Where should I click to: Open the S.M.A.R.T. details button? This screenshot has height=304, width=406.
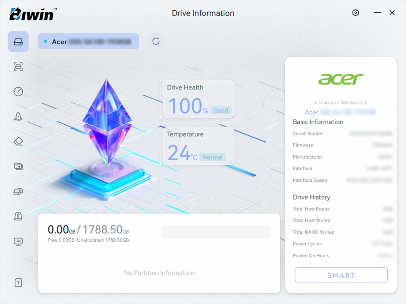tap(341, 275)
